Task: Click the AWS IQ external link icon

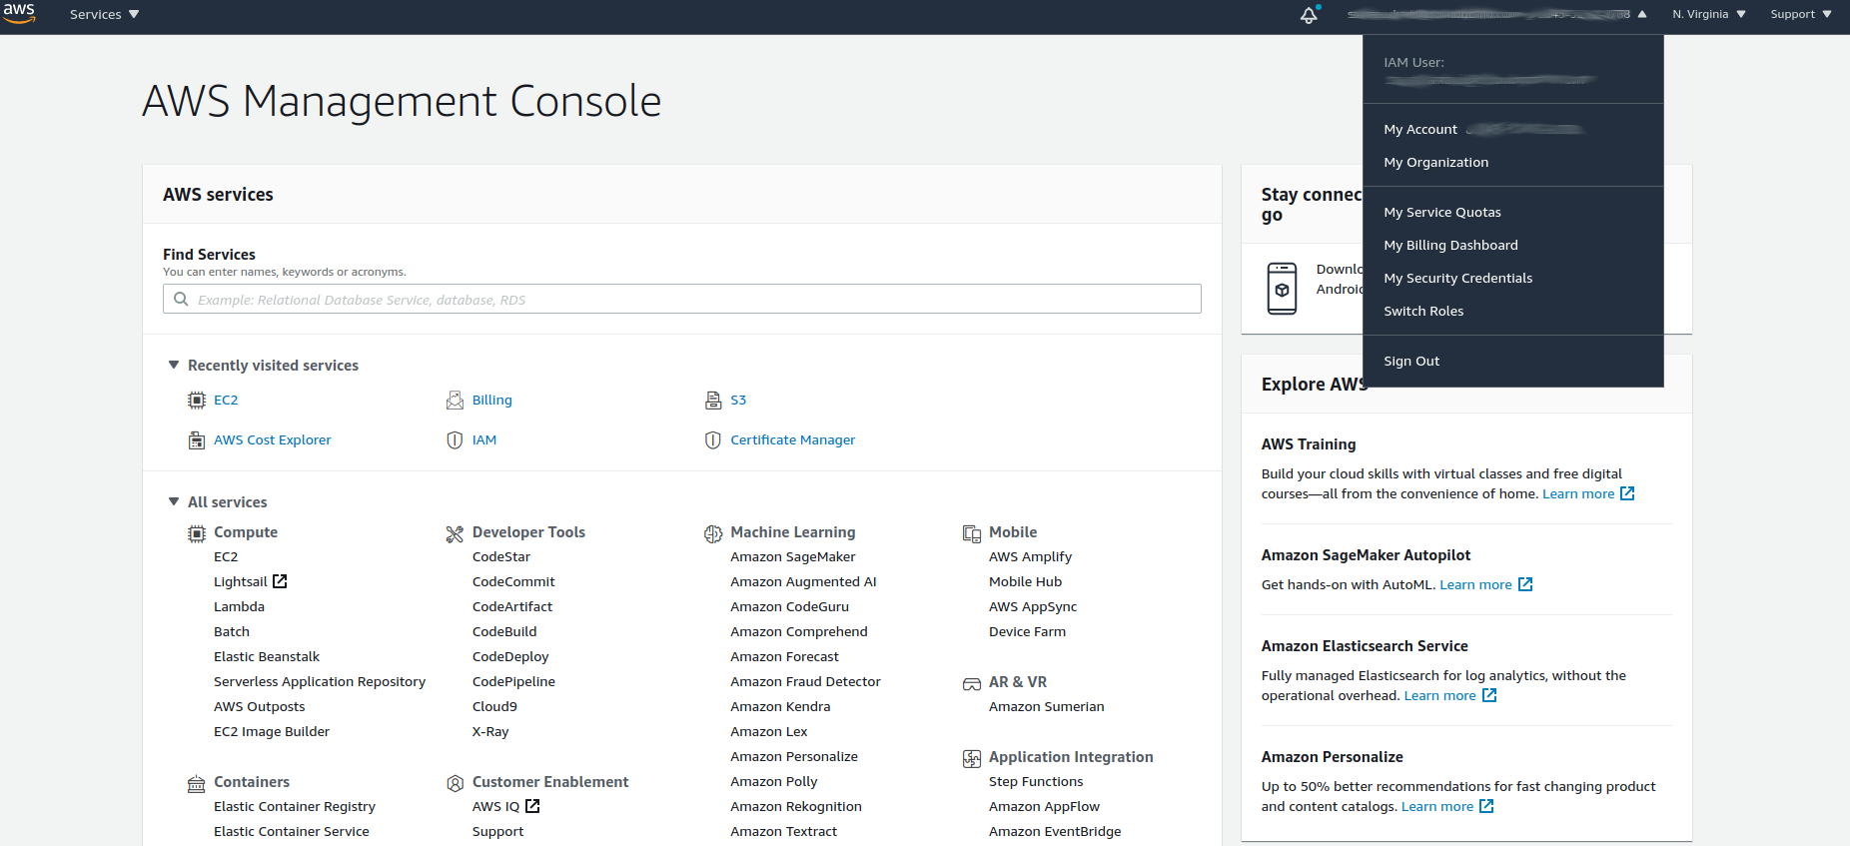Action: [532, 806]
